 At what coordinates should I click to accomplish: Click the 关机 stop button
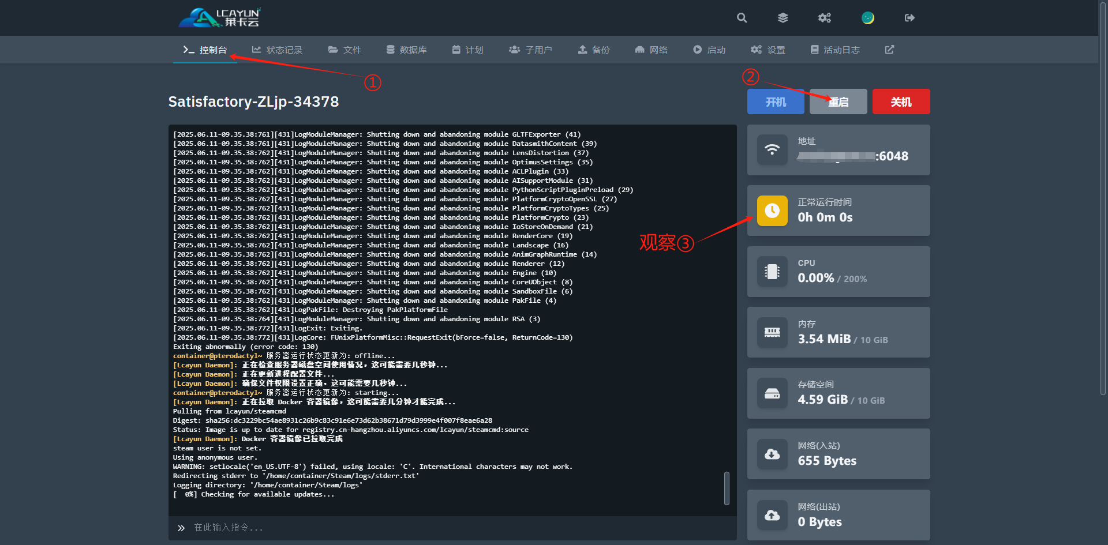[x=901, y=102]
